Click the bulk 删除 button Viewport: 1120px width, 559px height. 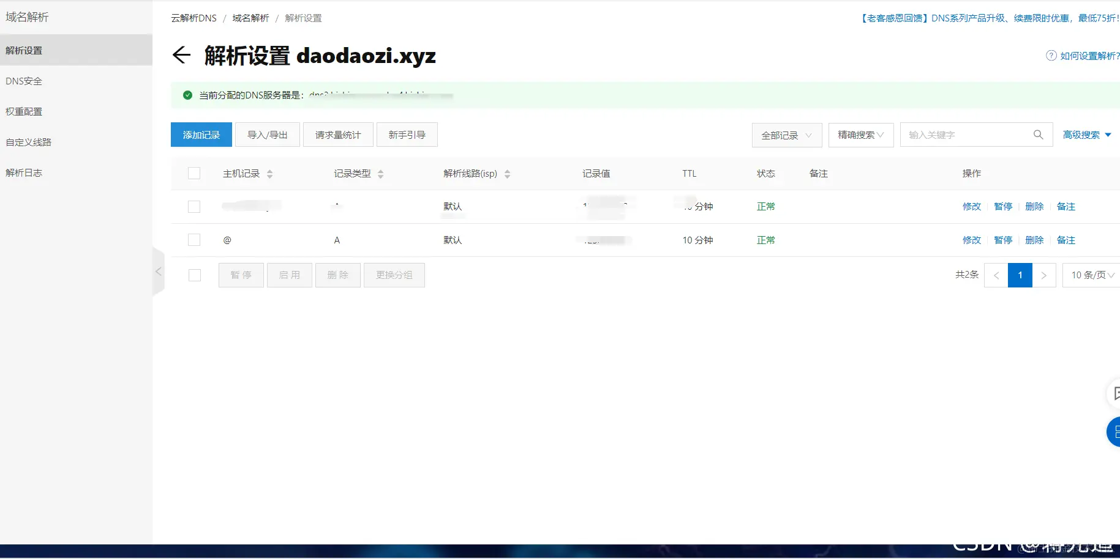point(338,275)
